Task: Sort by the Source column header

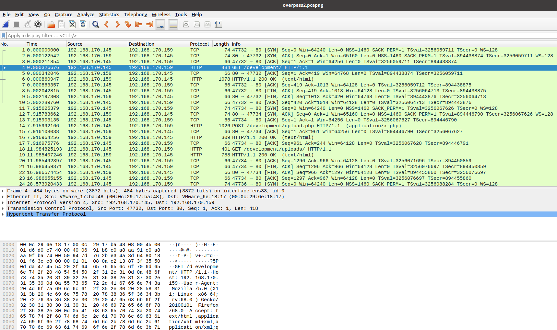Action: click(x=97, y=44)
